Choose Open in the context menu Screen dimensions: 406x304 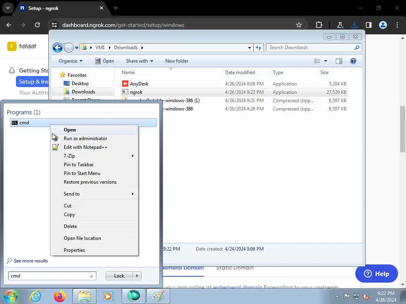(94, 130)
